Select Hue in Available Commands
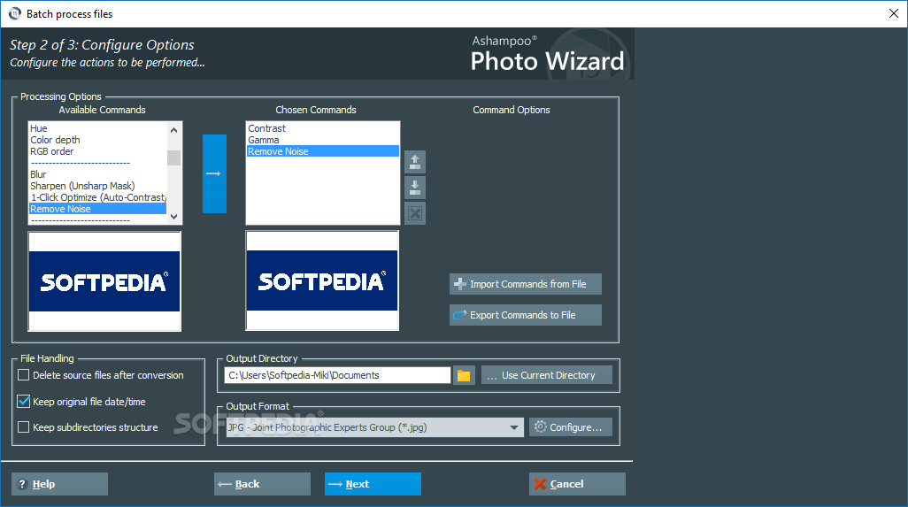This screenshot has width=908, height=507. (98, 128)
